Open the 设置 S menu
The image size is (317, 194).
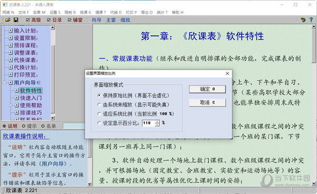tap(55, 12)
